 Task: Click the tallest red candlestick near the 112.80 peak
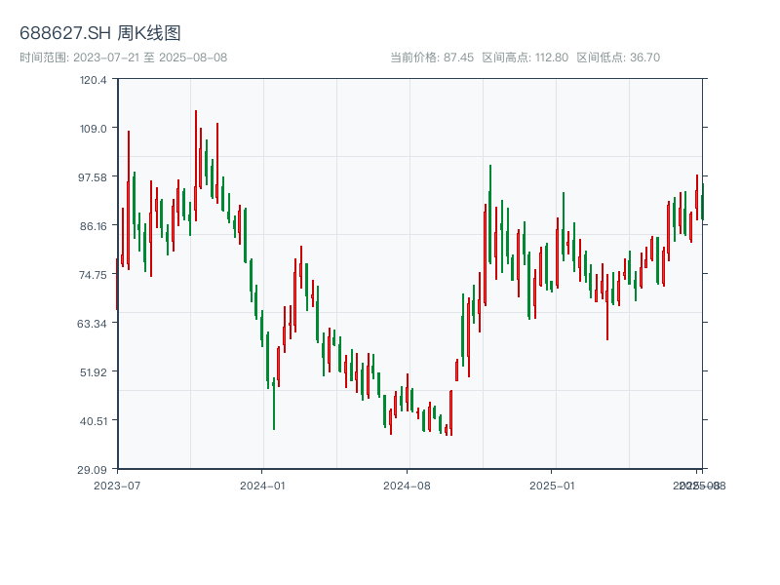[196, 166]
